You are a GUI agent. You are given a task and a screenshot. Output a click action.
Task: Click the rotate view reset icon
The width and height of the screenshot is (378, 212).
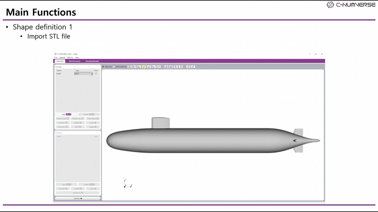188,67
